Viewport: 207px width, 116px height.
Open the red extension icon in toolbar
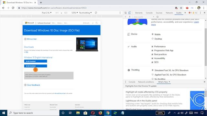click(x=187, y=8)
